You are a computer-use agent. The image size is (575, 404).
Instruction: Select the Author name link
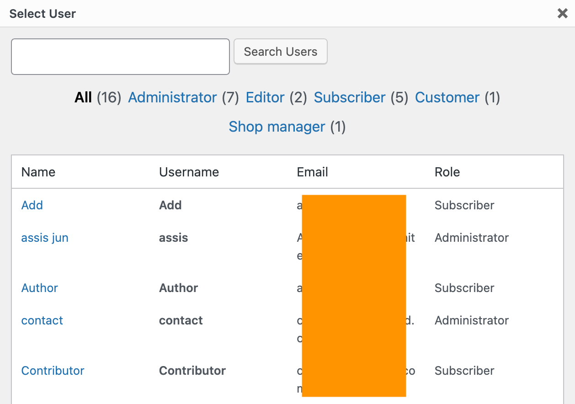tap(40, 288)
